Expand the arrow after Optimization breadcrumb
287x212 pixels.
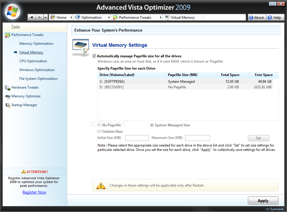(109, 18)
